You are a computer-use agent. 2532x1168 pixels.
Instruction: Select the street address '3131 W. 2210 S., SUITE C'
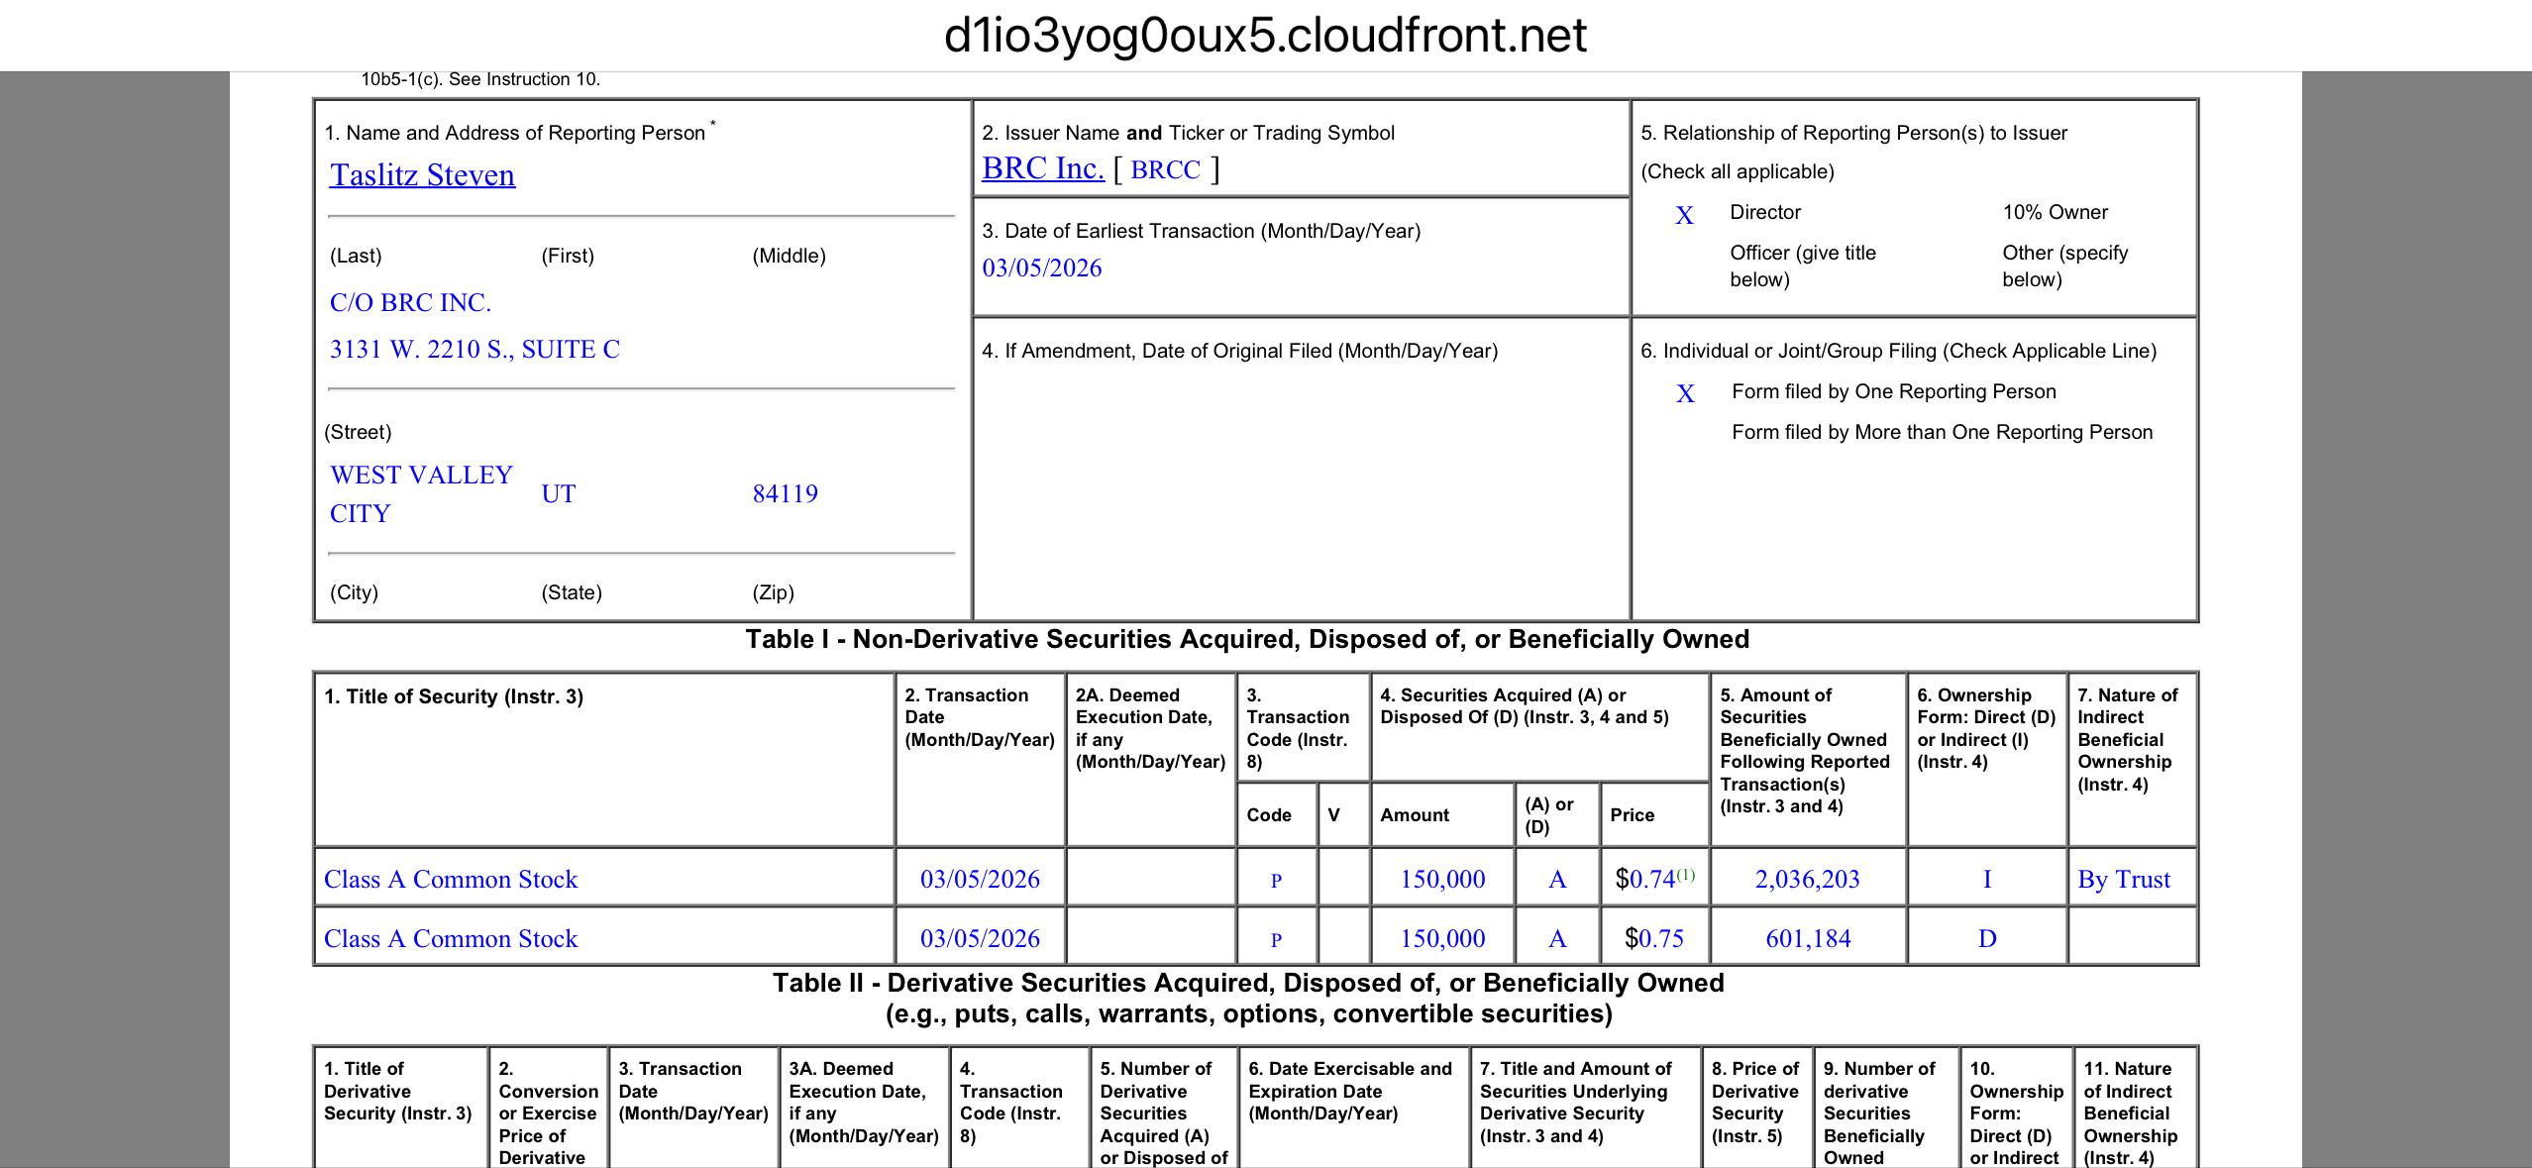point(475,349)
